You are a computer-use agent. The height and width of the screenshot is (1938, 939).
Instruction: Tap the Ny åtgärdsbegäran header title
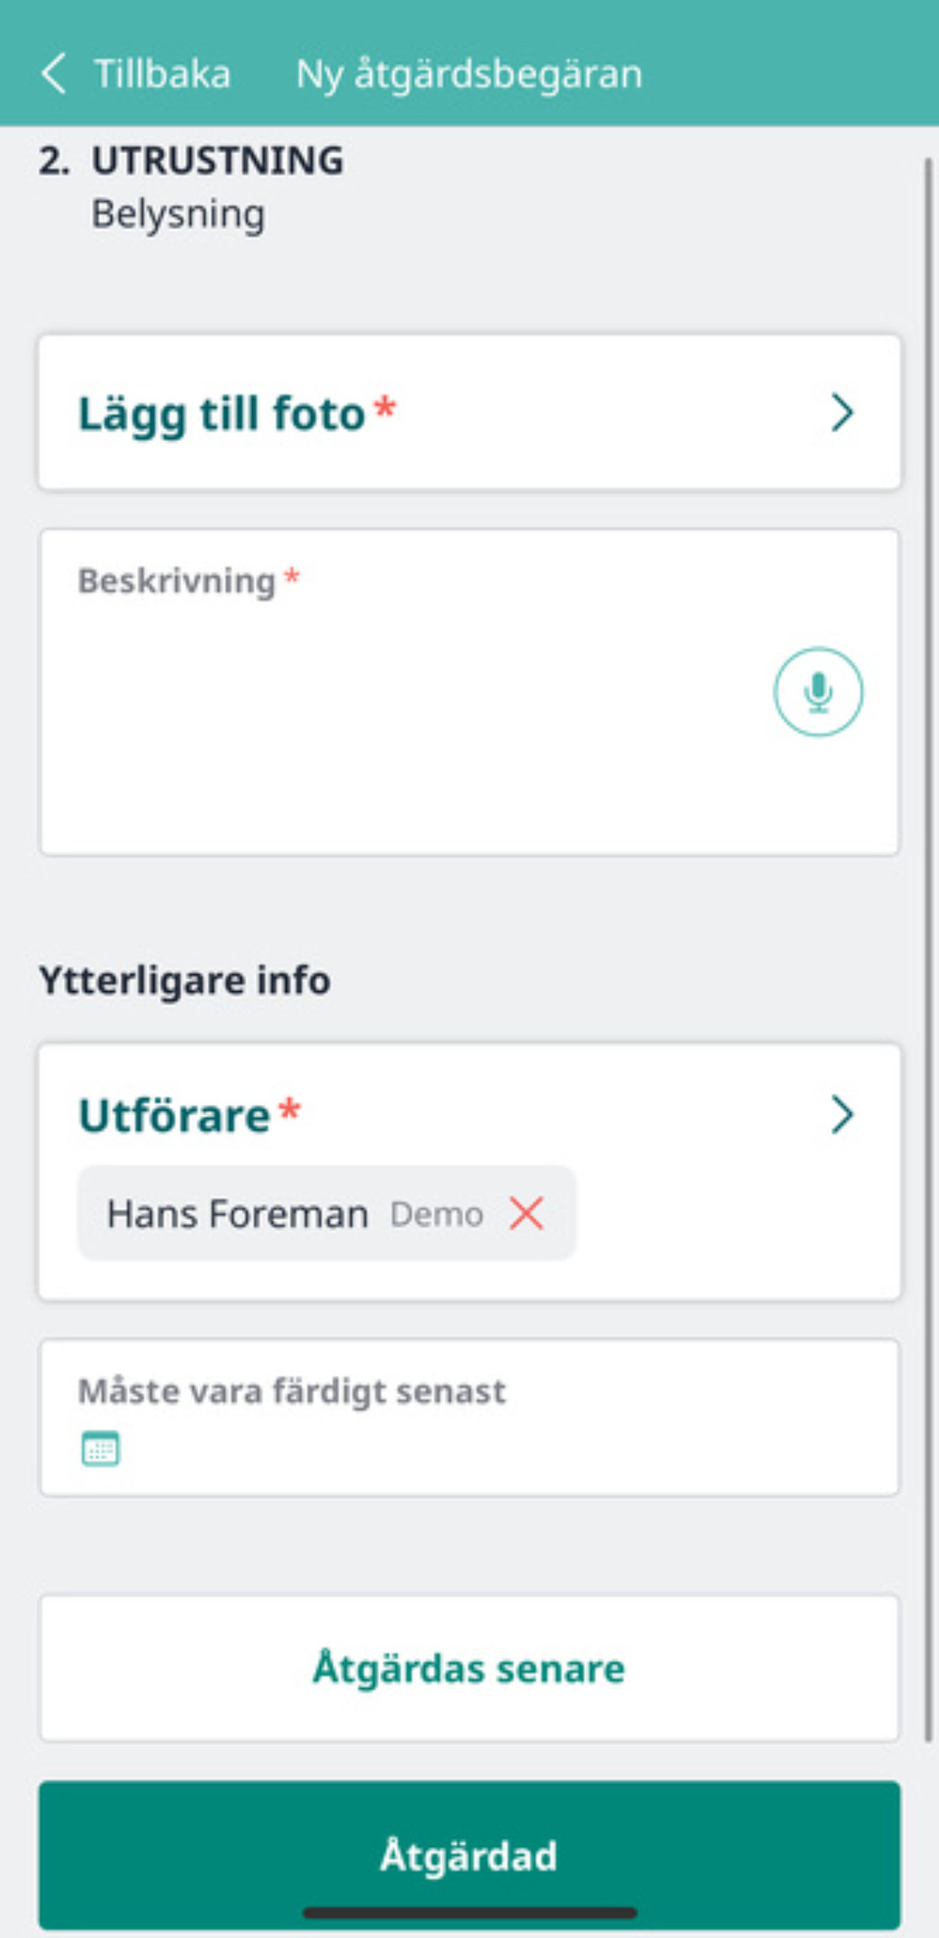coord(469,74)
